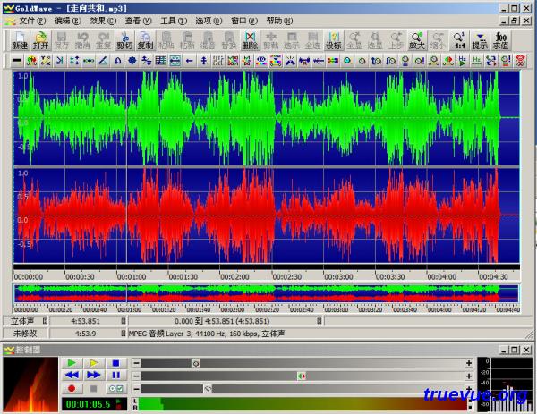Click the 撤消 (Undo) toolbar button
537x414 pixels.
click(x=82, y=41)
